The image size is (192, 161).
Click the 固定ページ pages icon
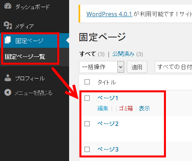click(8, 40)
